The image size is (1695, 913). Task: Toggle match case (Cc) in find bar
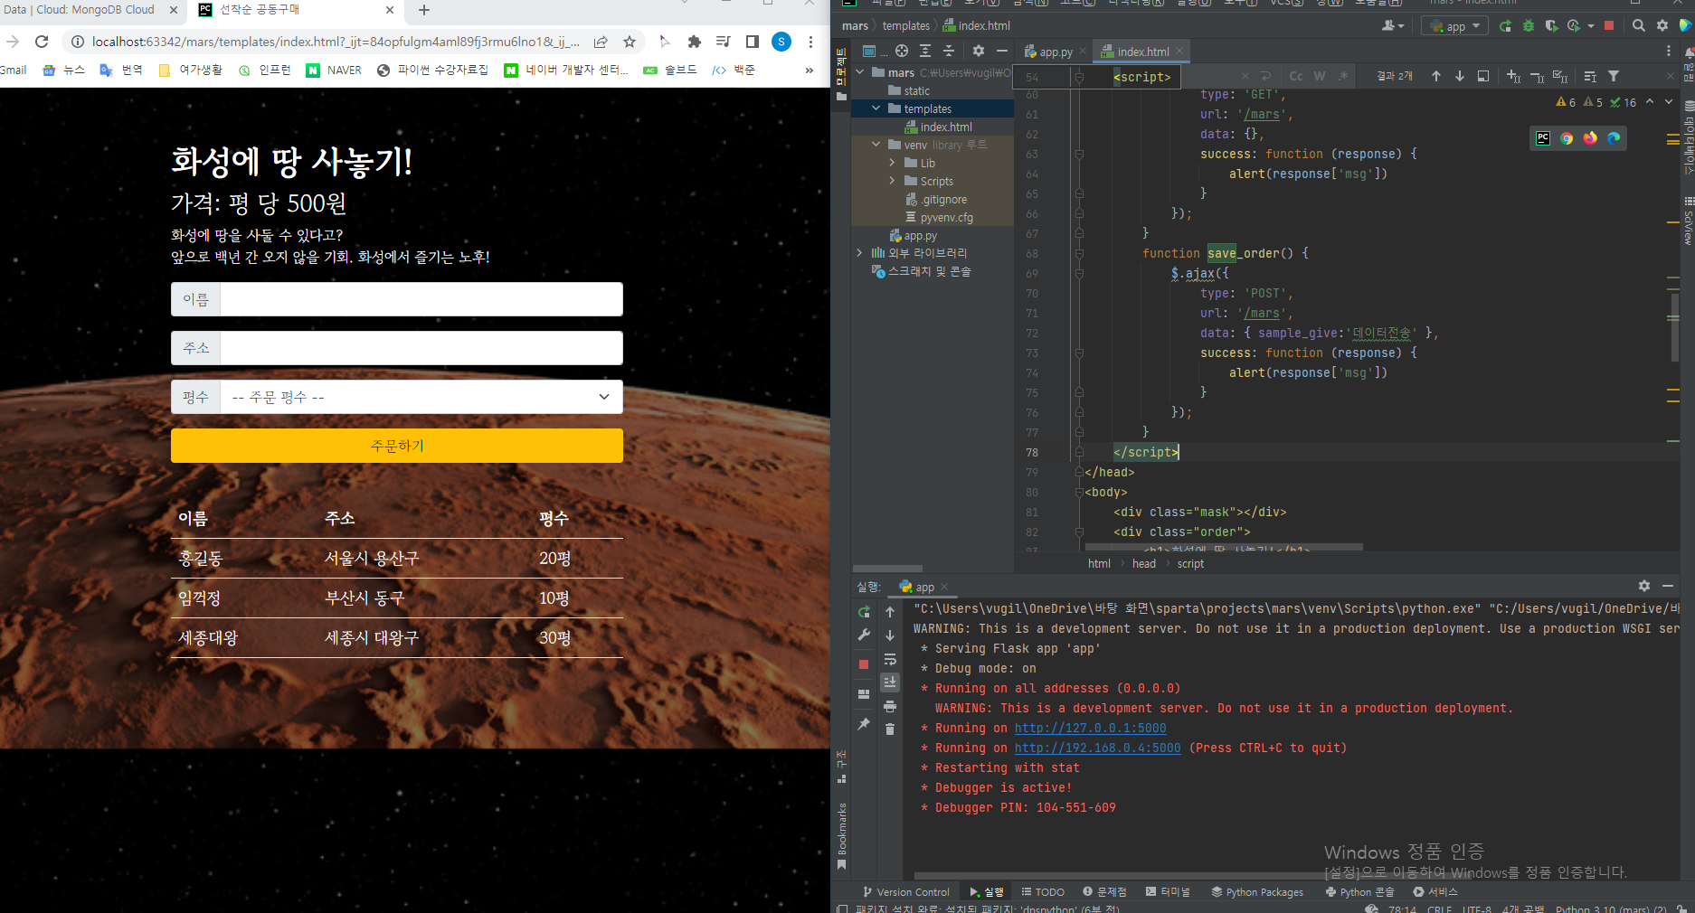coord(1296,76)
